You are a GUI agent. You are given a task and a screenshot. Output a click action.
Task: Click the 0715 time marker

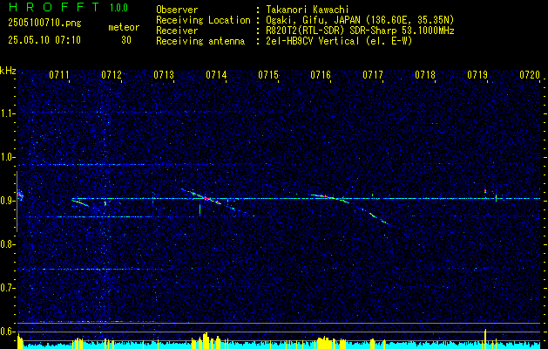point(268,74)
